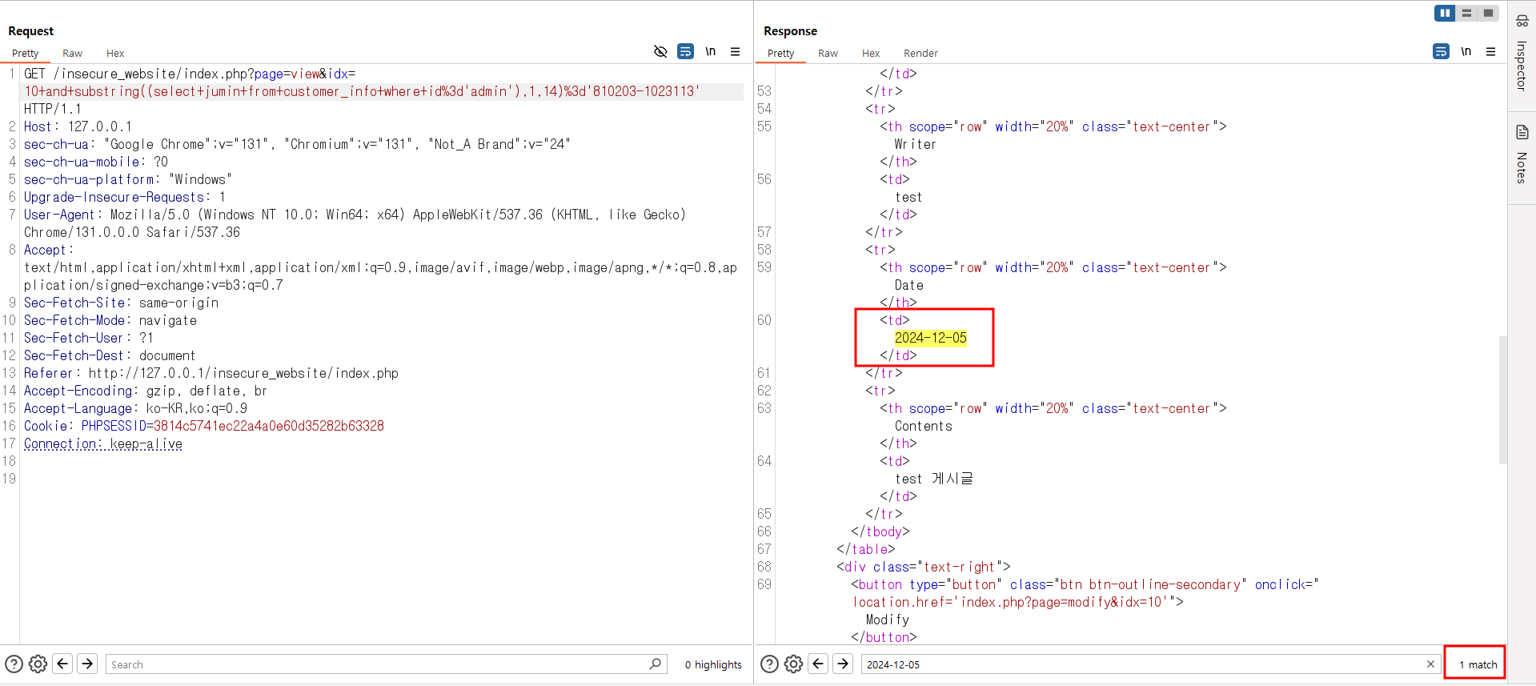Viewport: 1536px width, 686px height.
Task: Open the Response Pretty tab
Action: [x=780, y=53]
